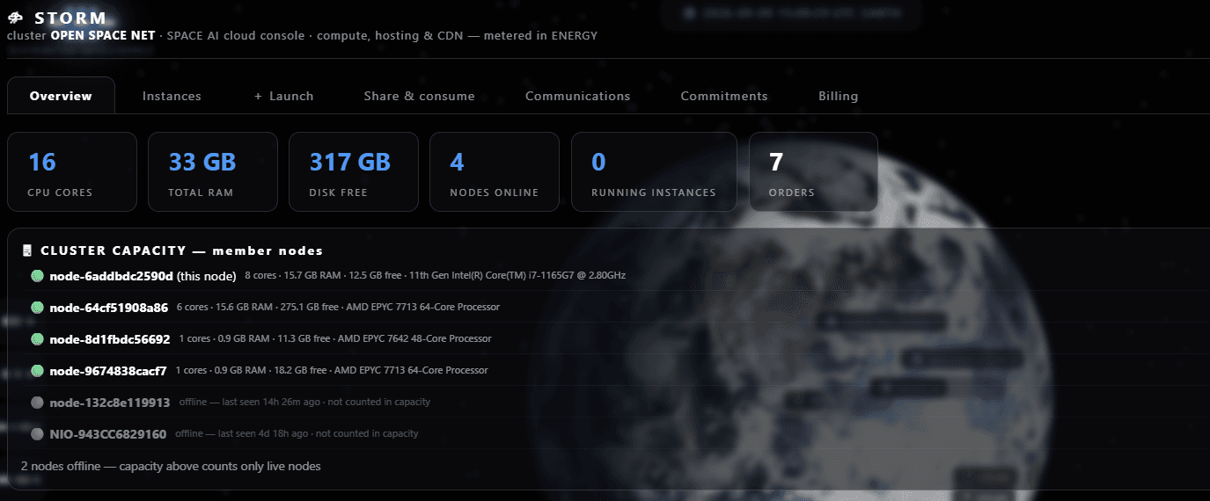The width and height of the screenshot is (1210, 501).
Task: Click the '18.2 GB free' node specs text
Action: pos(303,371)
